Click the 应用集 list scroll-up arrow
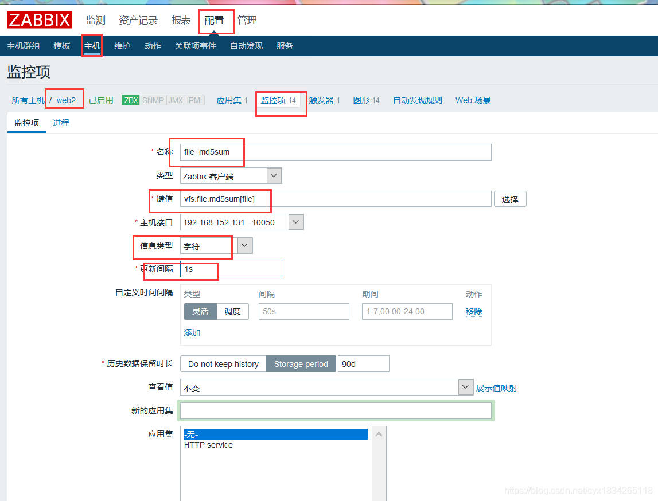 [379, 435]
